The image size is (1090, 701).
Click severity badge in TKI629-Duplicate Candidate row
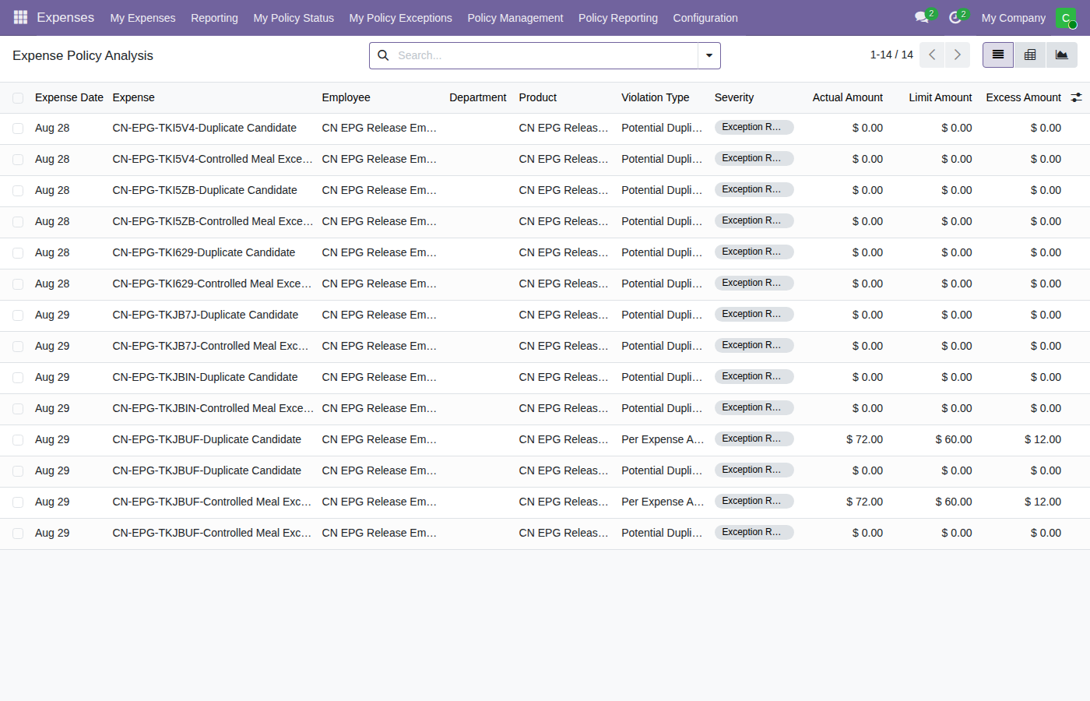coord(754,252)
